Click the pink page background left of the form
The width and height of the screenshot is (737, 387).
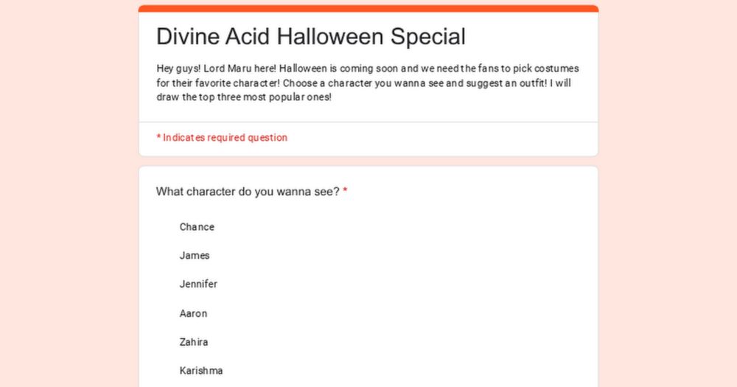tap(69, 193)
